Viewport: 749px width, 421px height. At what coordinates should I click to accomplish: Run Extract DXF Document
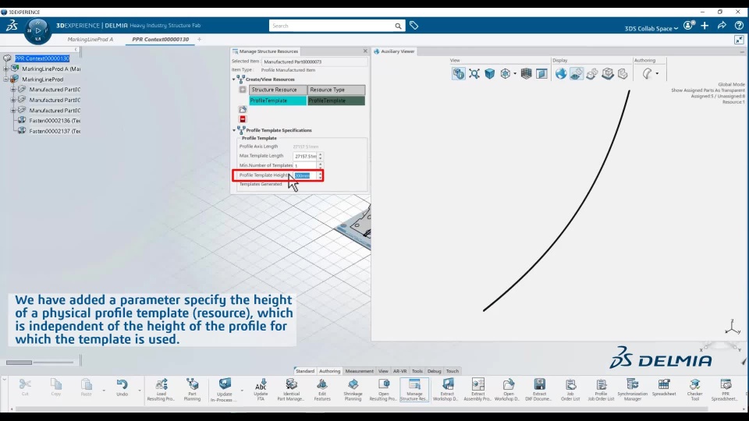click(539, 390)
